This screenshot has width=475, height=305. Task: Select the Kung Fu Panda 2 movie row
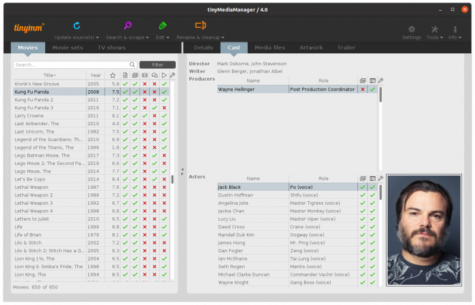point(91,100)
